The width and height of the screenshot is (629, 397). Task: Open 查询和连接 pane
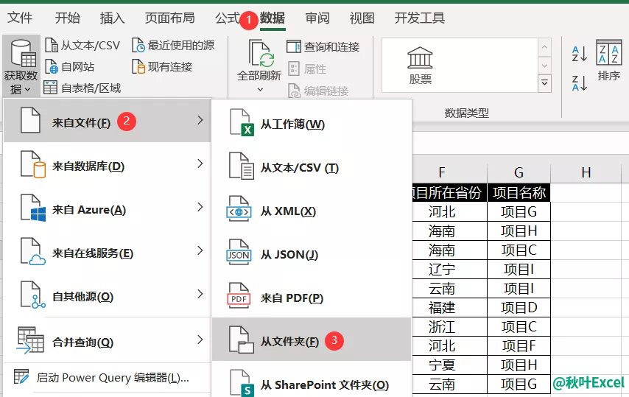323,47
